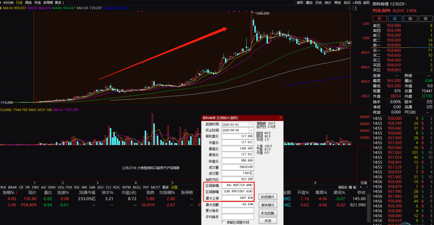Open the 月线 monthly chart tab
The image size is (434, 225).
37,2
